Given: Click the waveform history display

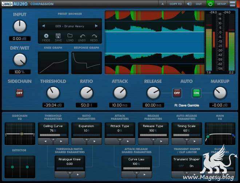Looking at the screenshot, I should (155, 42).
